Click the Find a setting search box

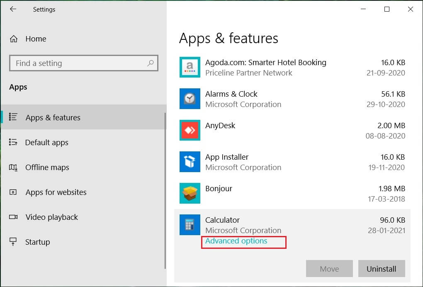coord(79,63)
